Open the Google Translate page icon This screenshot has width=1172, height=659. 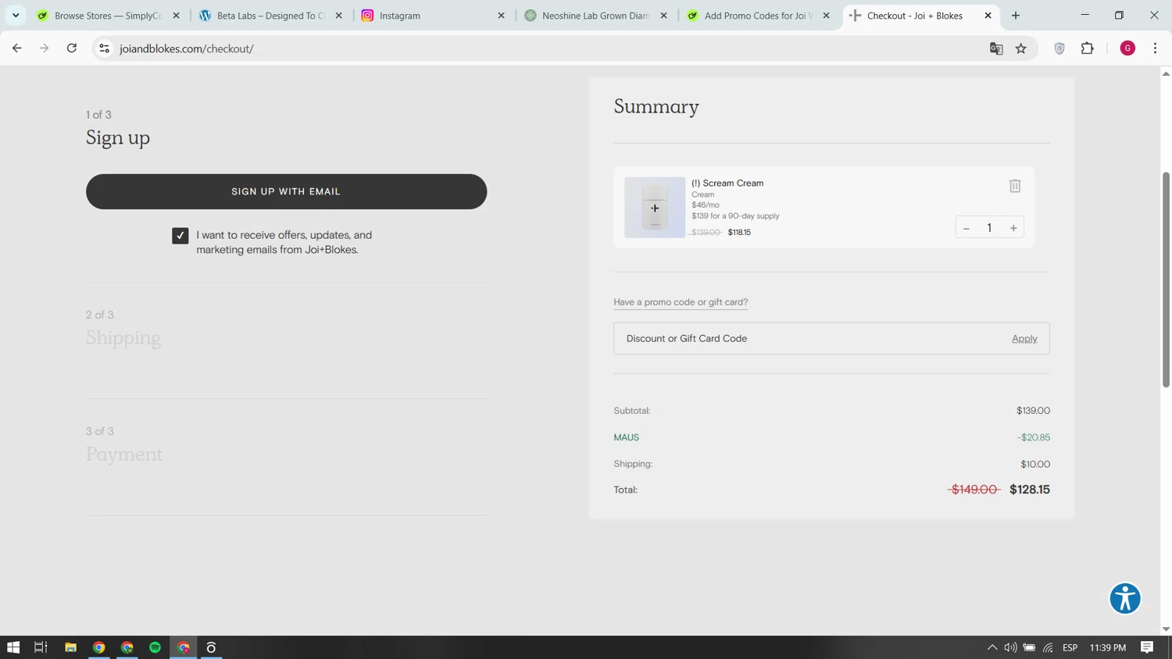pyautogui.click(x=996, y=48)
